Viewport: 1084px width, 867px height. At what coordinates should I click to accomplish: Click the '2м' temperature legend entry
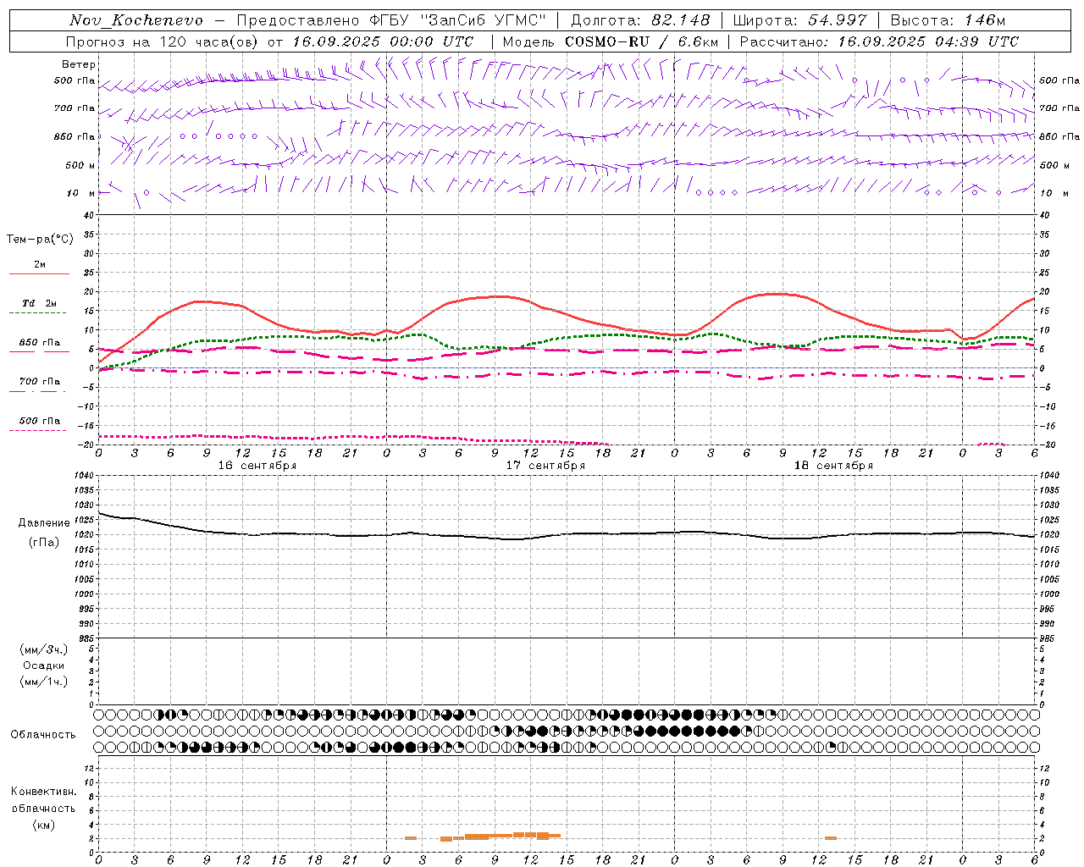click(x=40, y=265)
